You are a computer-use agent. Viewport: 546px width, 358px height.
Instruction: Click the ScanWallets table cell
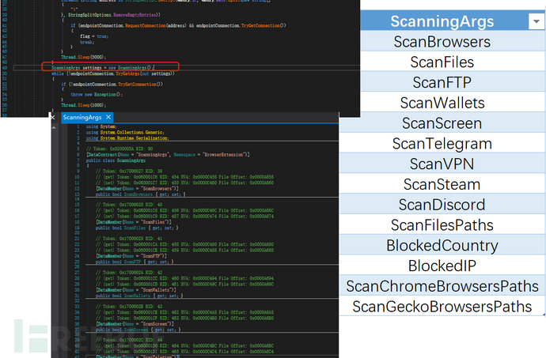(x=442, y=103)
